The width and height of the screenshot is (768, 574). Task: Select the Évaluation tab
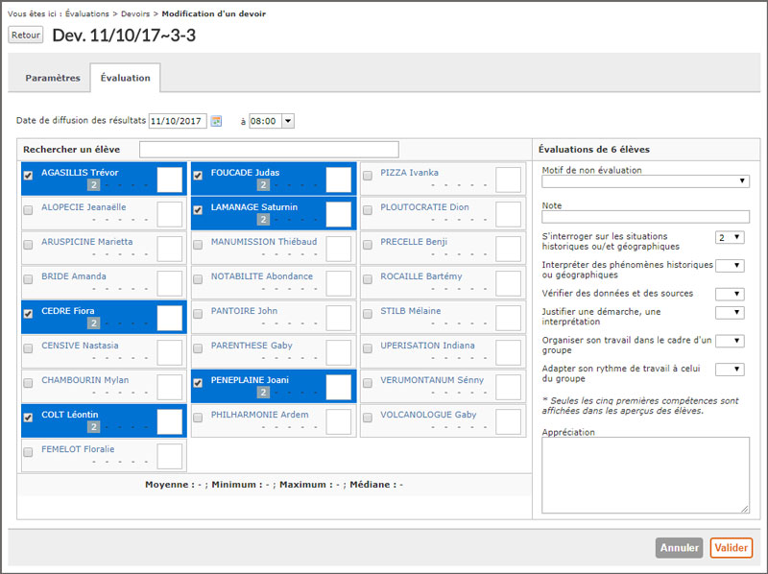125,78
